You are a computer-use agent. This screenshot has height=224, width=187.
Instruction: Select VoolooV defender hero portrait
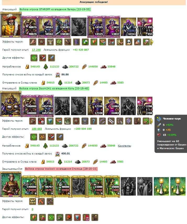click(x=11, y=184)
